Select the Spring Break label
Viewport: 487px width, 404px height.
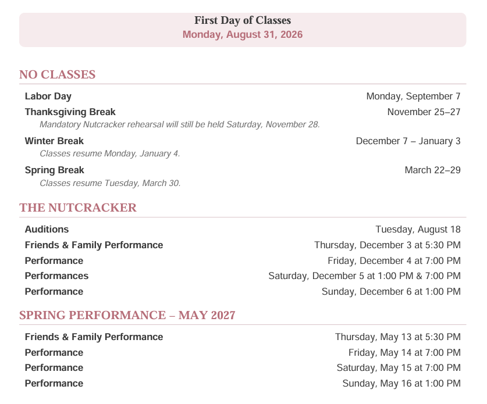coord(54,170)
